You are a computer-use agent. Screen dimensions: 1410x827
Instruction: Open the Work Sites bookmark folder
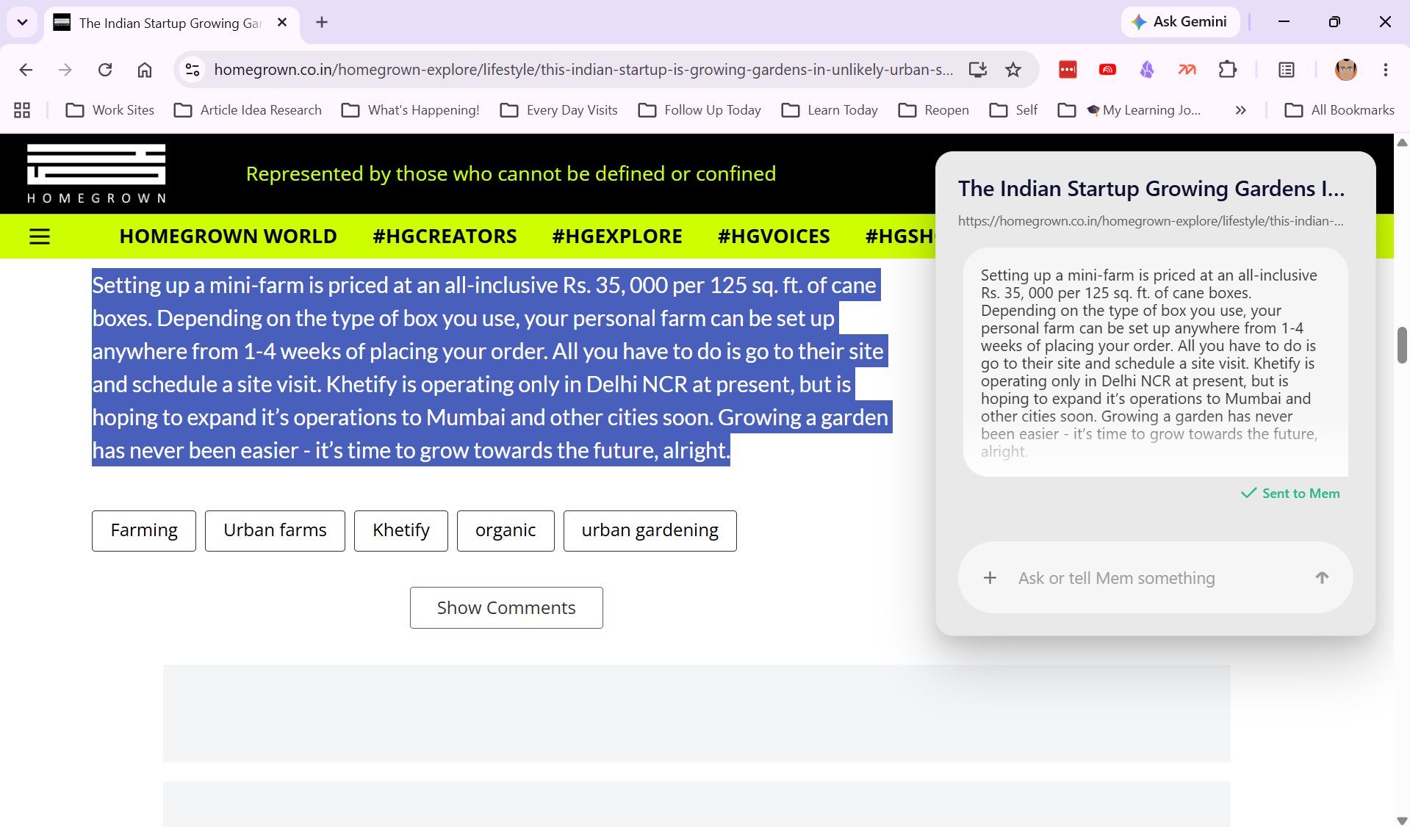110,110
